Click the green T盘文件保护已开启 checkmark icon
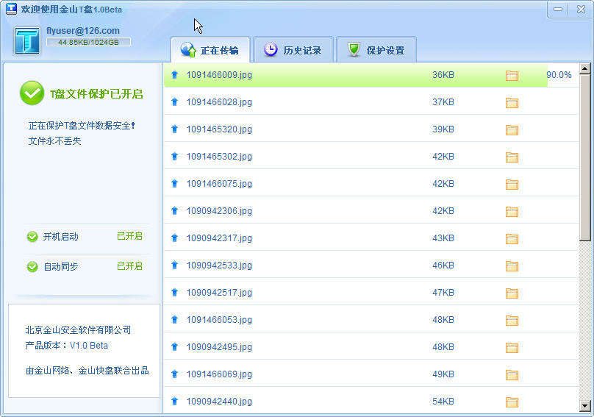Screen dimensions: 594x417 (x=32, y=93)
